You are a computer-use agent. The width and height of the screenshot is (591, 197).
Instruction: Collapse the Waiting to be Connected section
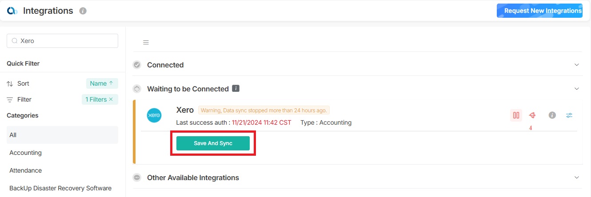coord(576,89)
